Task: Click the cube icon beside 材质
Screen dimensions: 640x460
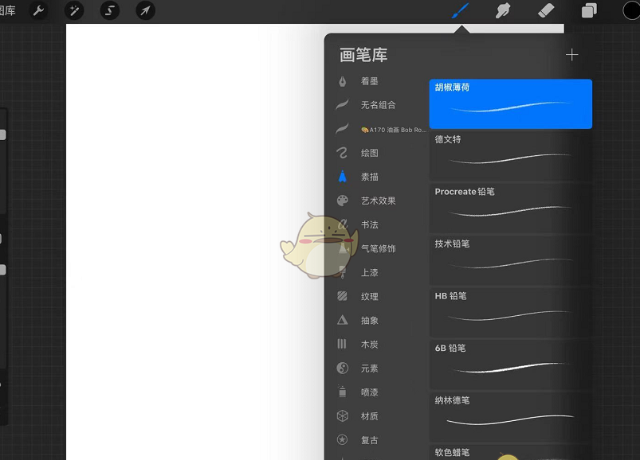Action: point(343,416)
